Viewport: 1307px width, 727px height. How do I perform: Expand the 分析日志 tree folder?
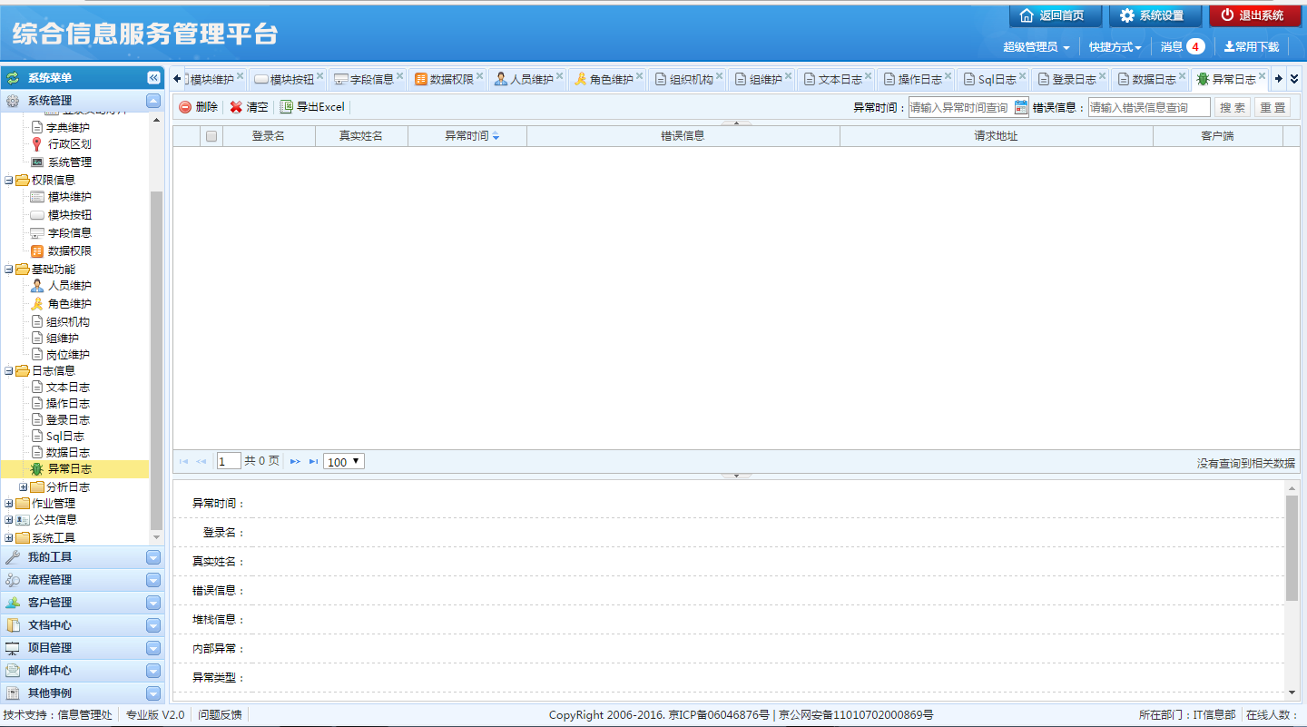(24, 487)
